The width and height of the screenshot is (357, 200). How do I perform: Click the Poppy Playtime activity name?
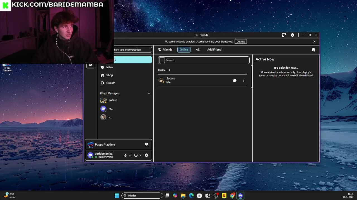[x=105, y=144]
